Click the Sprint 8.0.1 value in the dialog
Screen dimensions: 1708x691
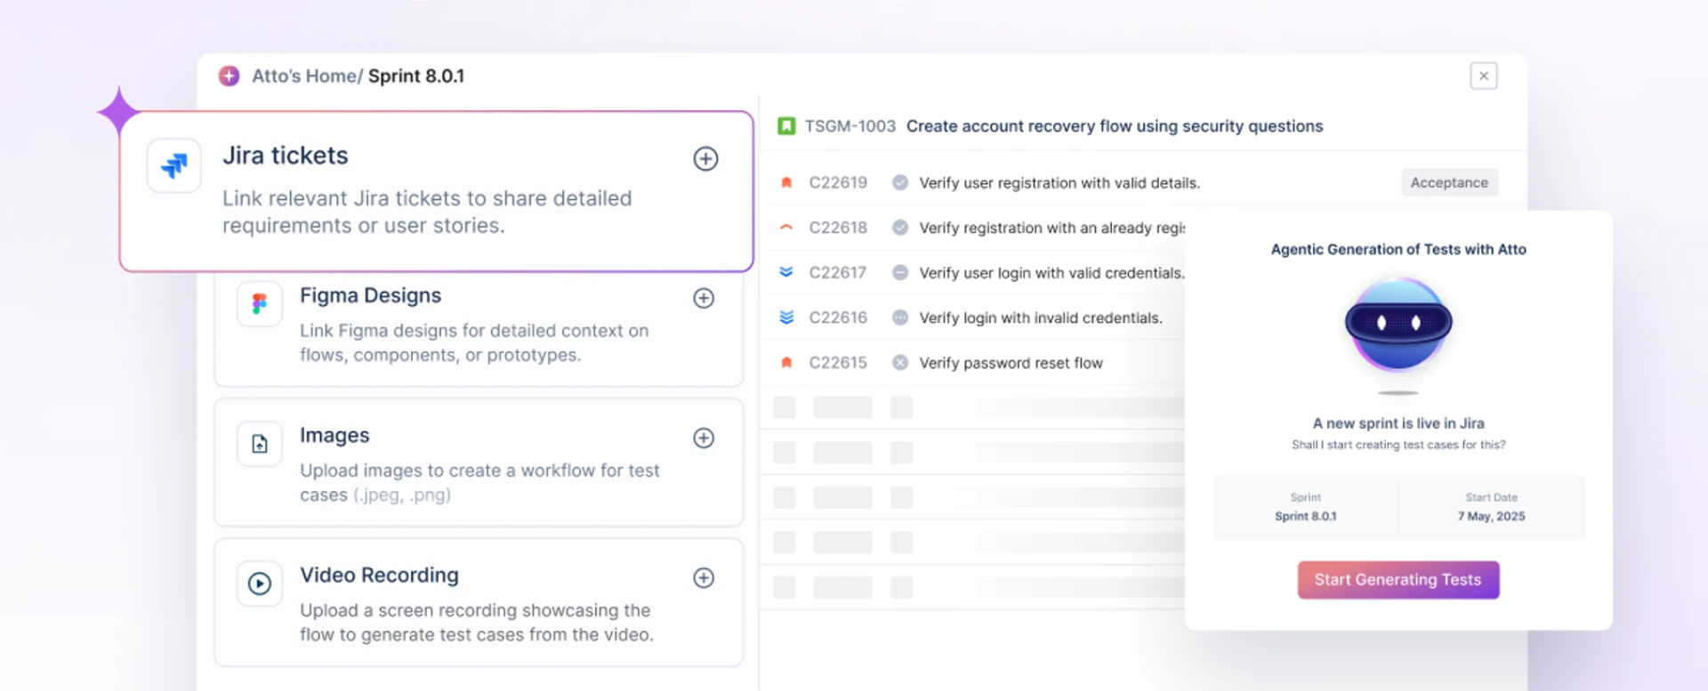[1305, 517]
